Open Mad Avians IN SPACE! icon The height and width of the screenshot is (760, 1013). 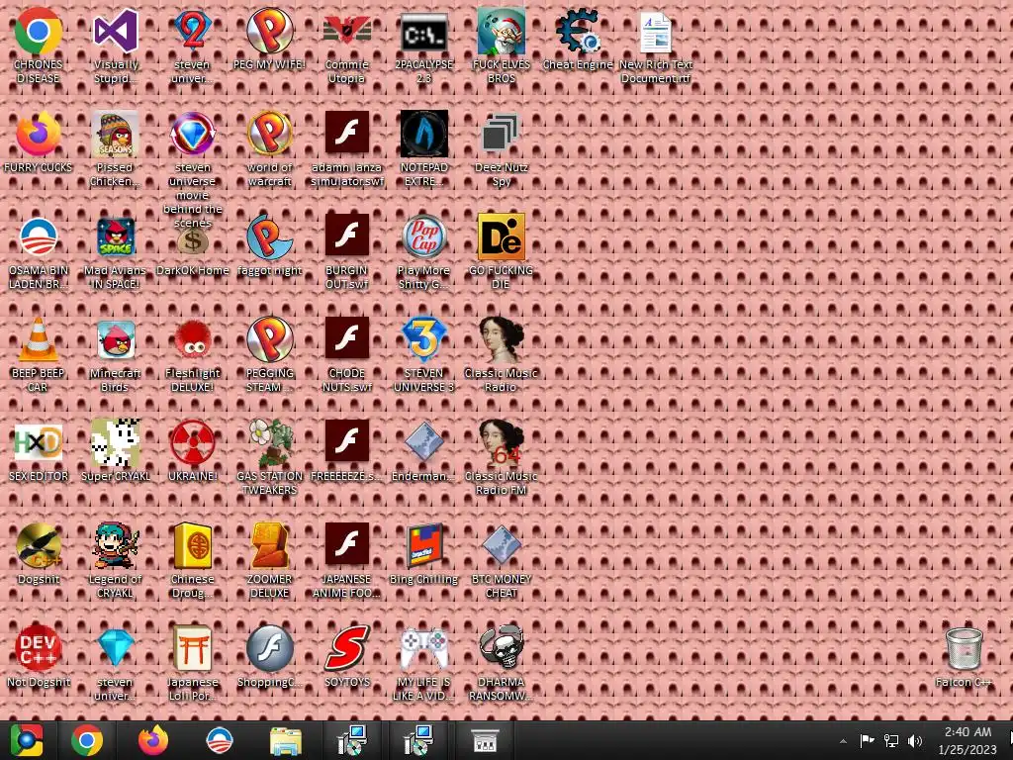coord(115,252)
